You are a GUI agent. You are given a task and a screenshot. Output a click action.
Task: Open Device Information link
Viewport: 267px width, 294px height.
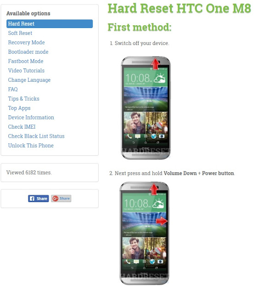(31, 118)
